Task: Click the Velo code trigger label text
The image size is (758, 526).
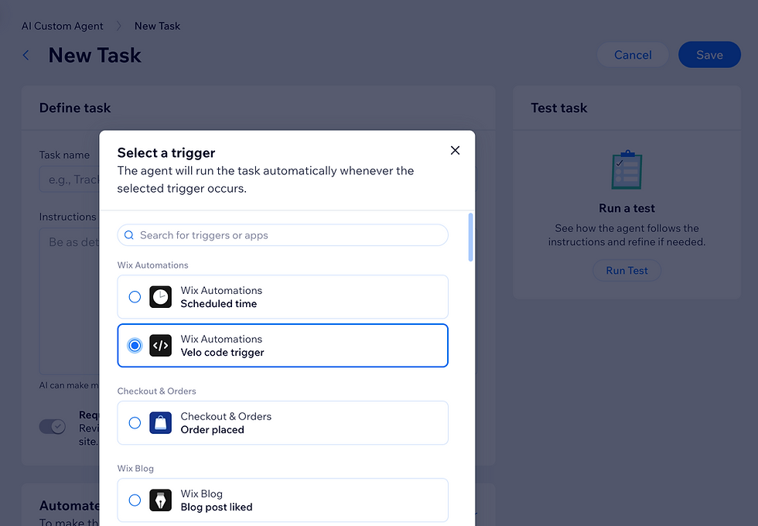Action: [x=223, y=353]
